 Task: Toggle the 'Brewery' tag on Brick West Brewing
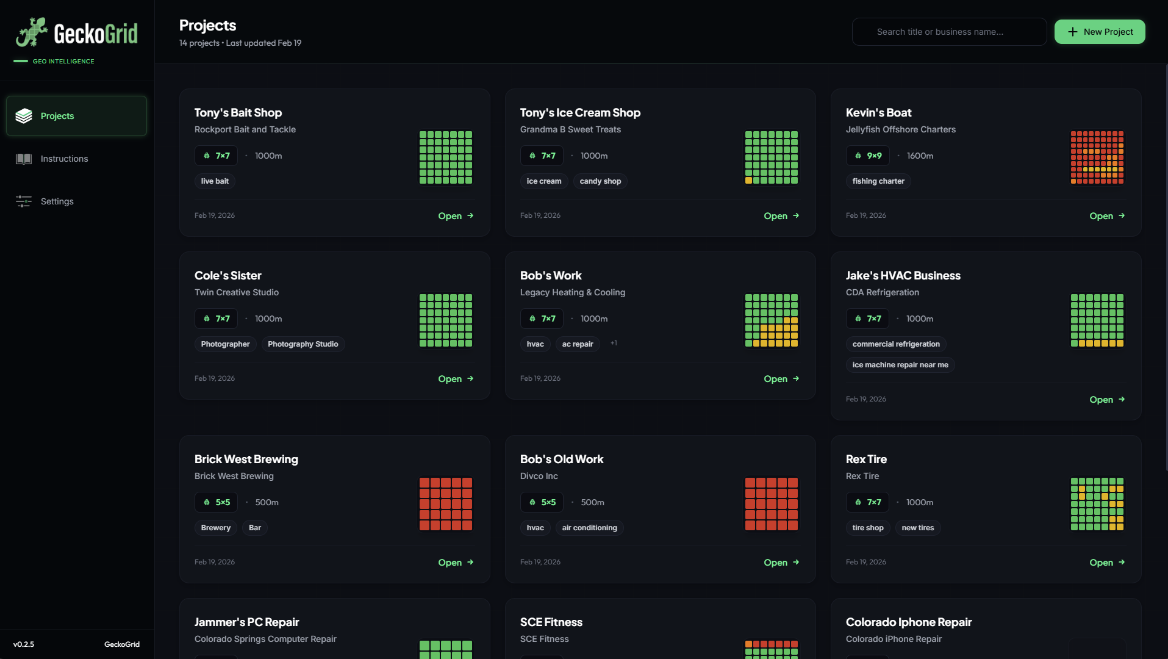215,528
